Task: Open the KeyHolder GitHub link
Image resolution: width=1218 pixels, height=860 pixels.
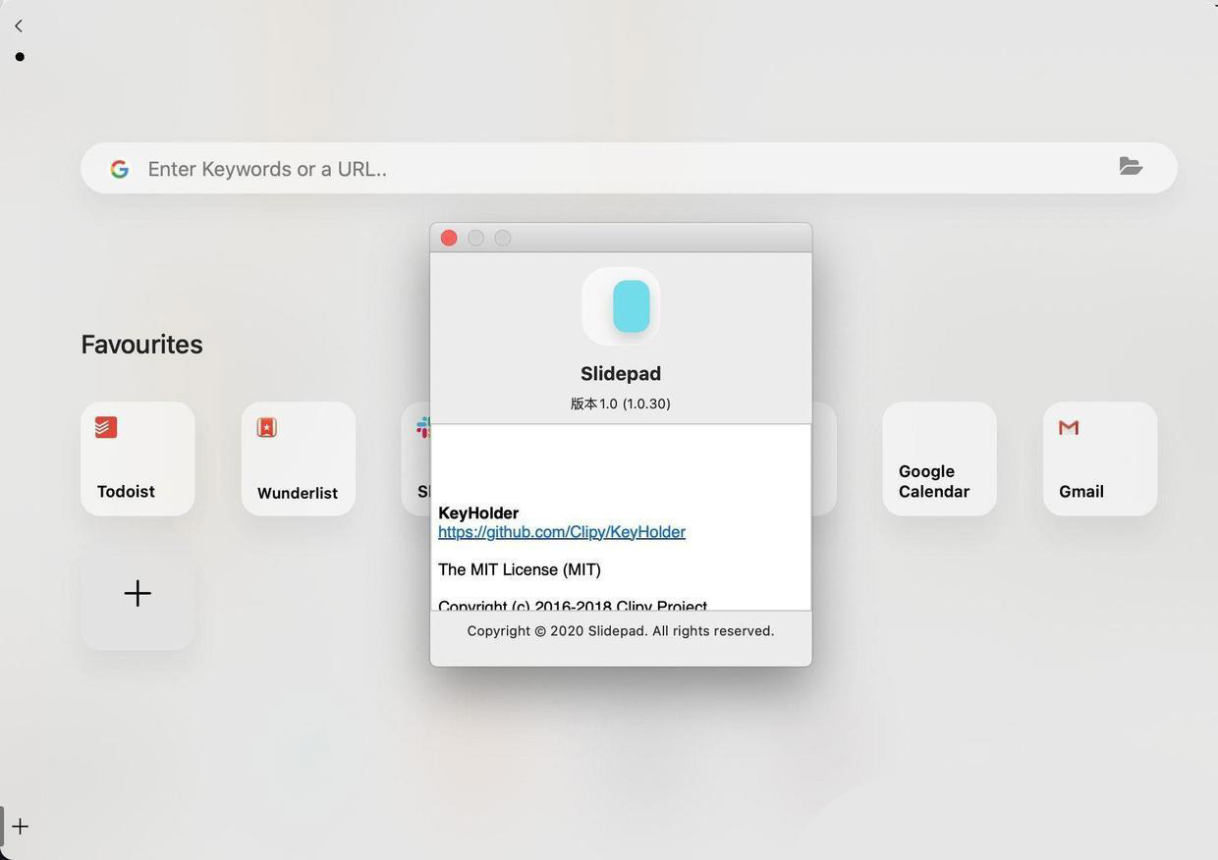Action: pyautogui.click(x=562, y=532)
